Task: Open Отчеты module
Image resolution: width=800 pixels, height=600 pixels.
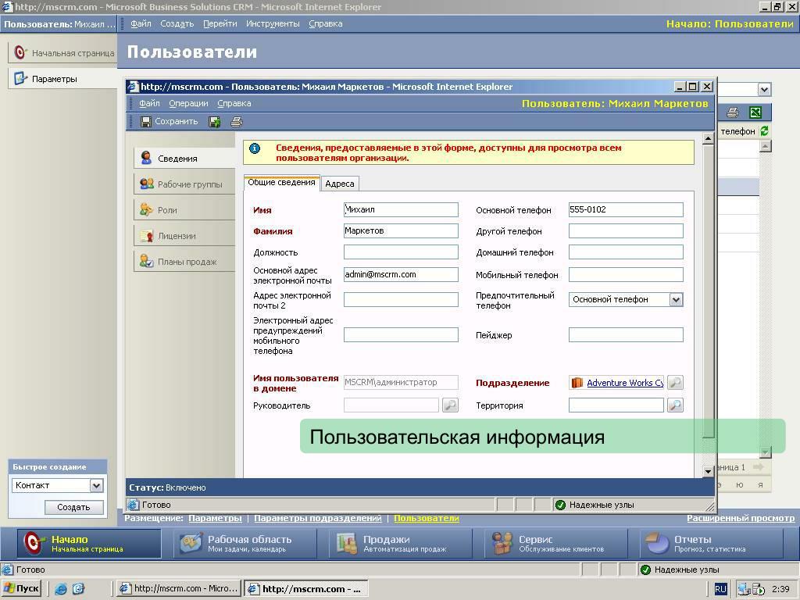Action: (711, 544)
